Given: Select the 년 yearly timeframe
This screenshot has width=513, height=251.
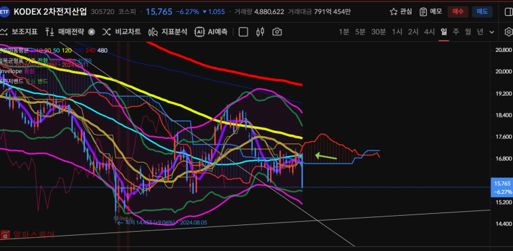Looking at the screenshot, I should pos(480,32).
